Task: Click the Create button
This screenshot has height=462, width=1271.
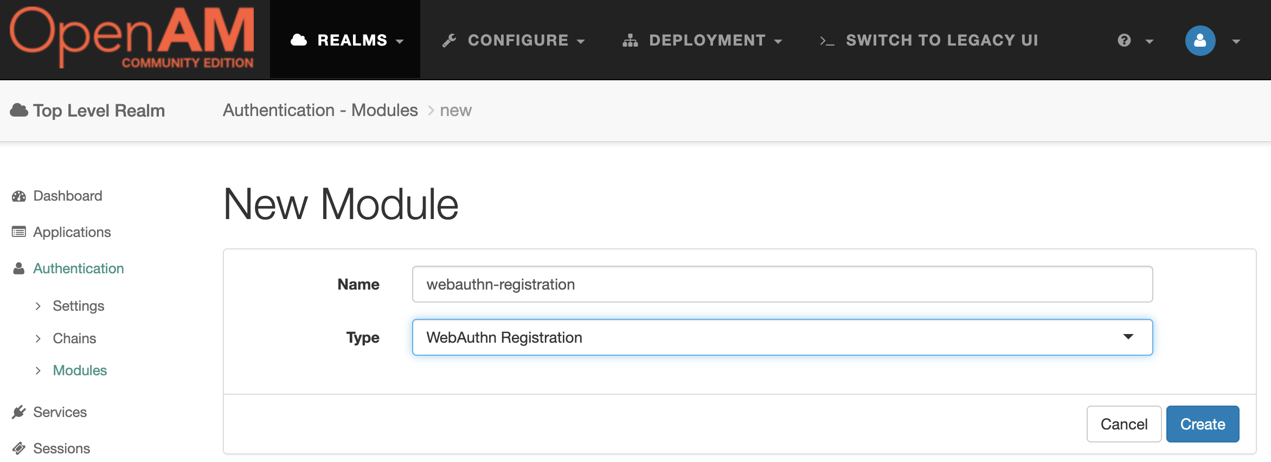Action: pos(1203,424)
